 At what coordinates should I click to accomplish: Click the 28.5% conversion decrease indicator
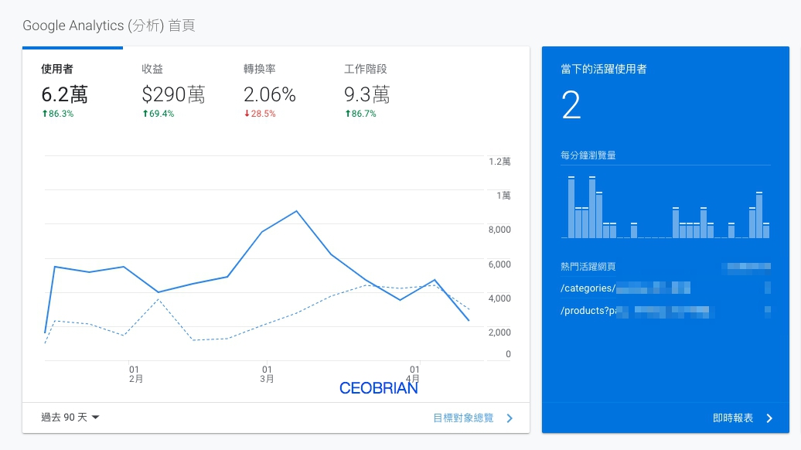click(260, 114)
